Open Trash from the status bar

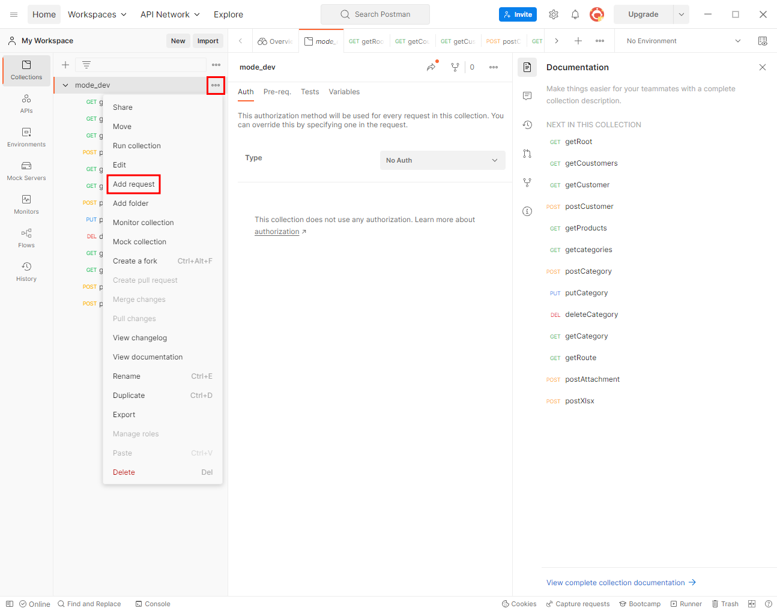[x=725, y=604]
